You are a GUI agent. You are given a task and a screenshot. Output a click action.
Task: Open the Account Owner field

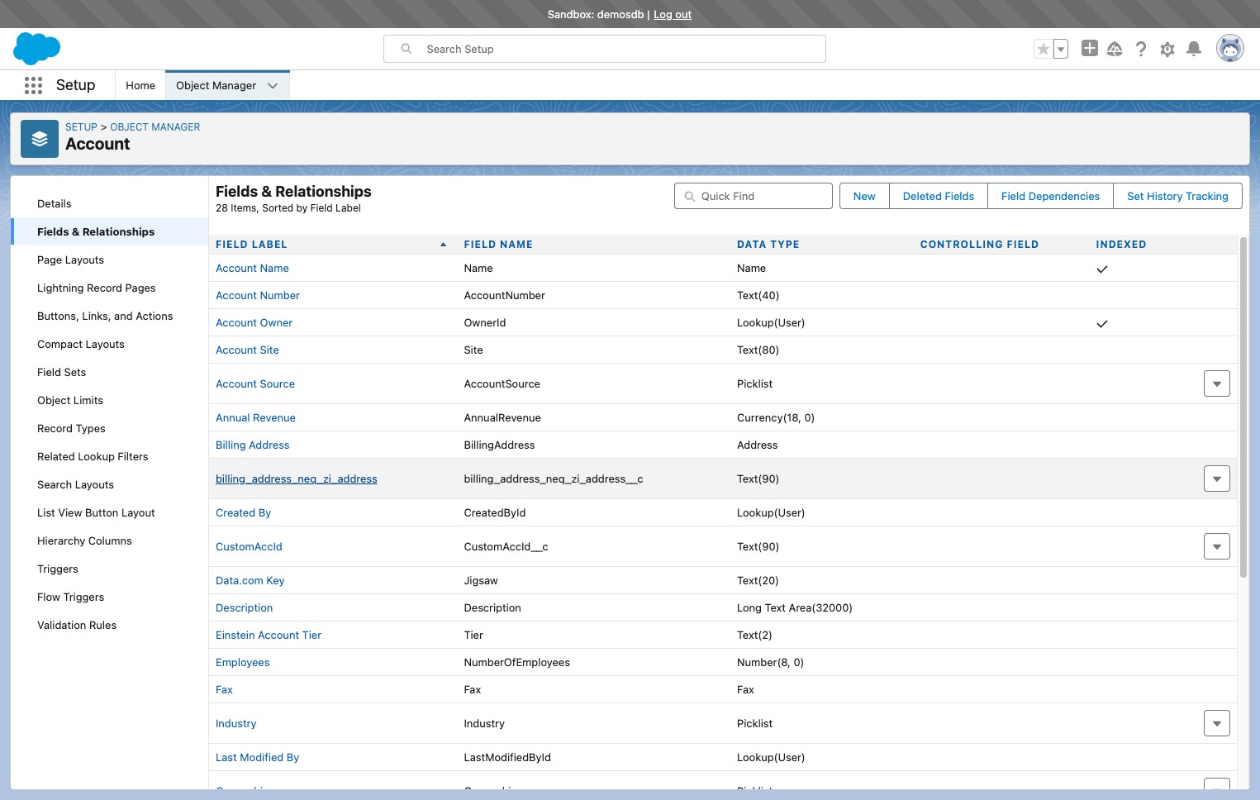tap(254, 322)
